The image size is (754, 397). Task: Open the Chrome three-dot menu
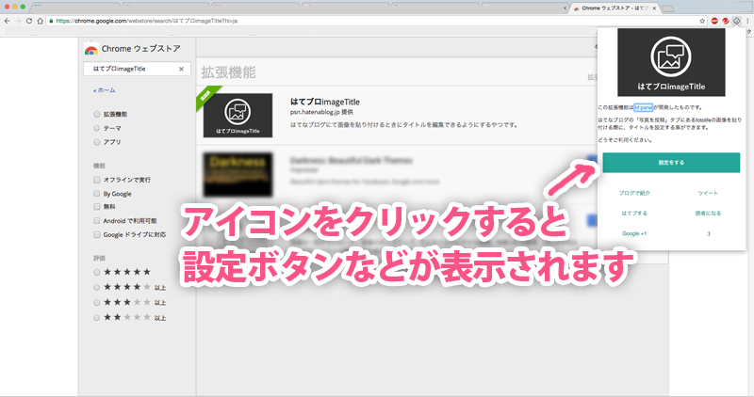tap(747, 21)
